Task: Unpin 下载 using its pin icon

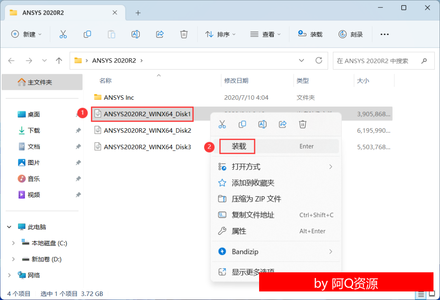Action: (78, 130)
